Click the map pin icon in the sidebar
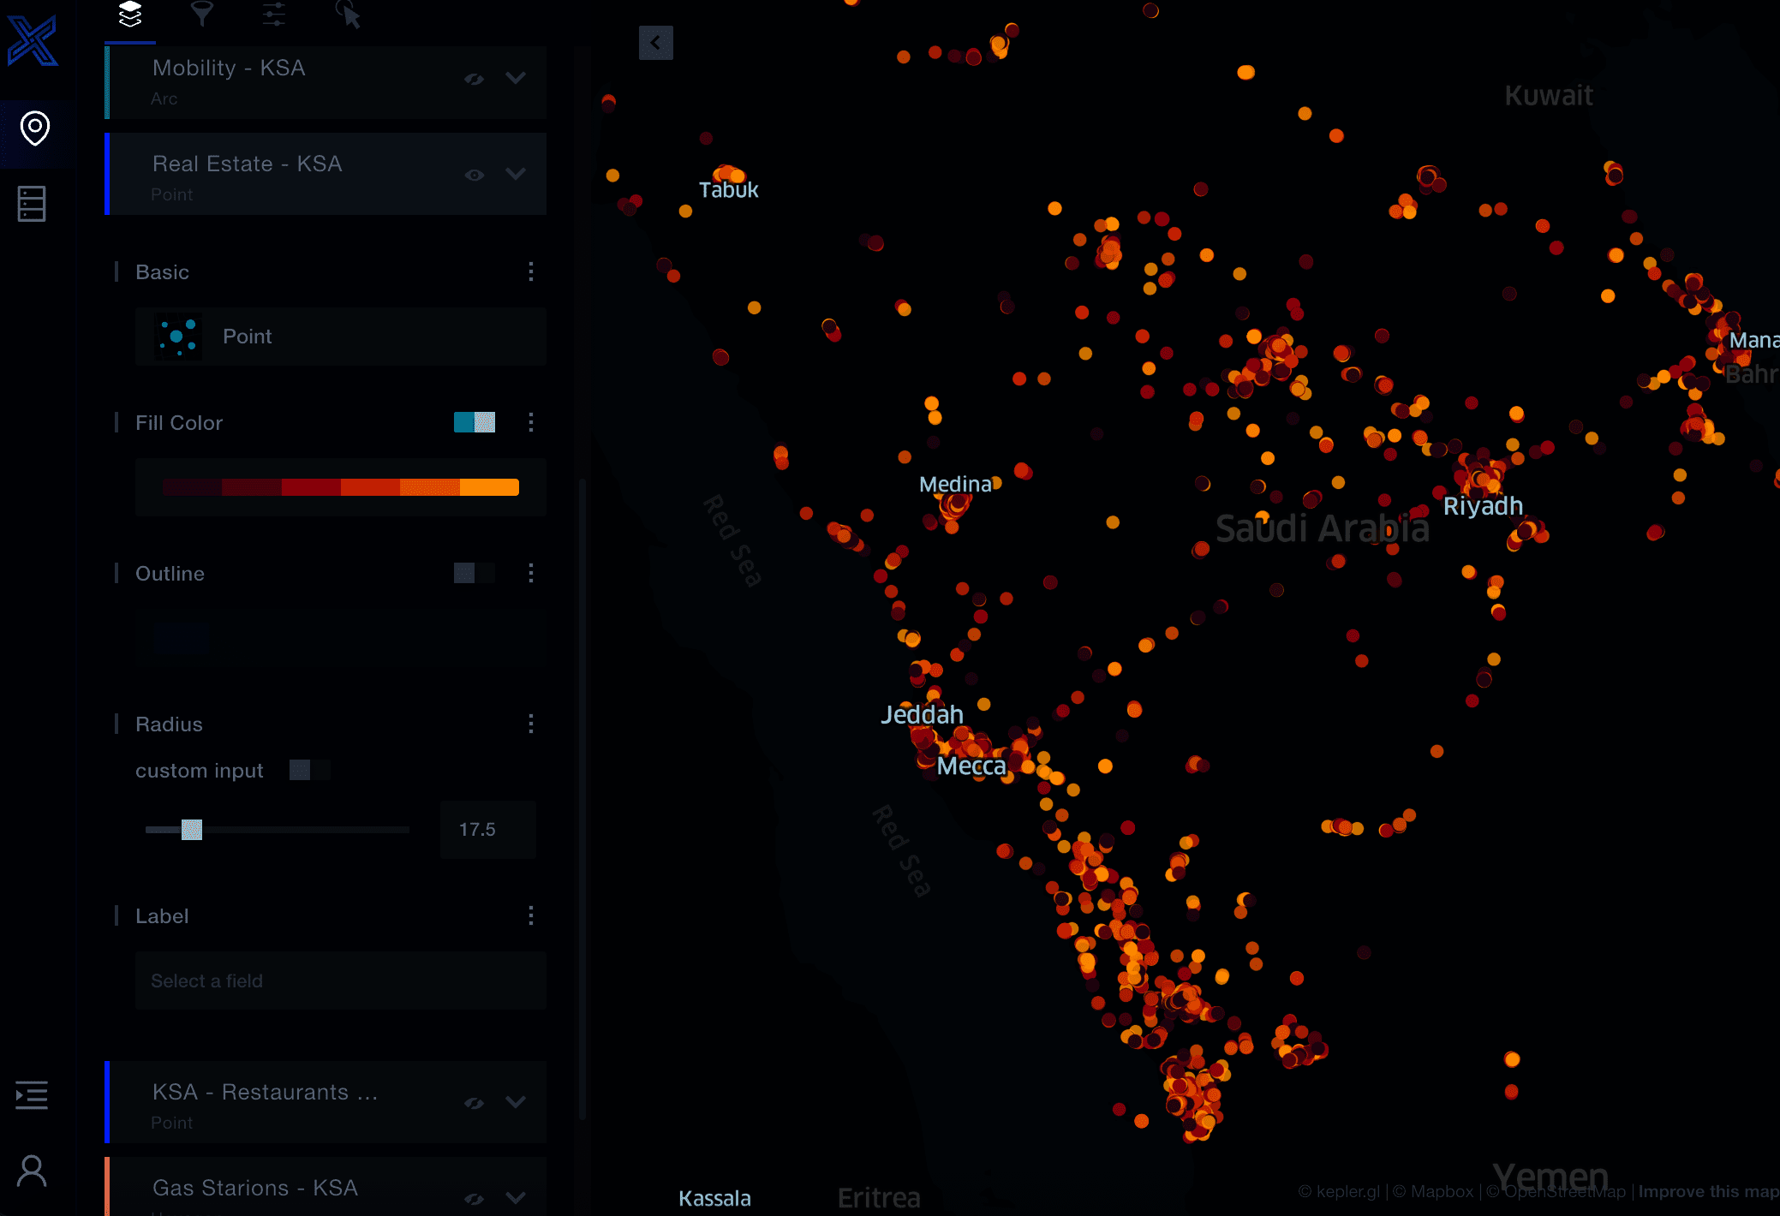The width and height of the screenshot is (1780, 1216). (34, 130)
